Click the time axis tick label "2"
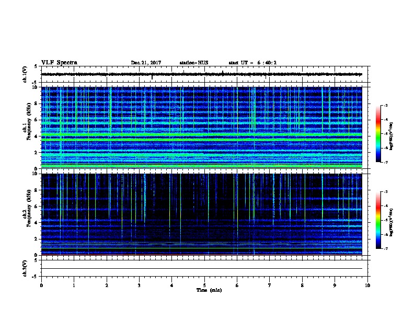414x320 pixels. tap(107, 285)
